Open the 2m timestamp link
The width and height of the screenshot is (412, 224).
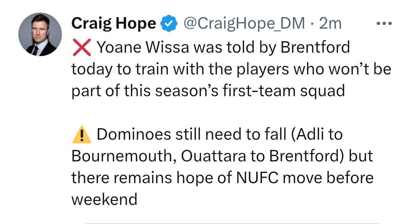click(330, 24)
